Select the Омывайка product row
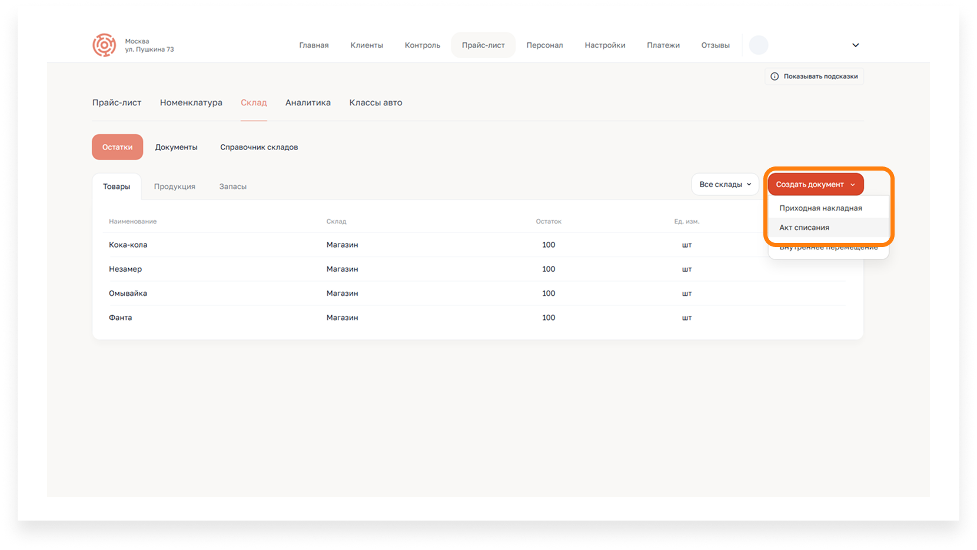 pos(477,293)
